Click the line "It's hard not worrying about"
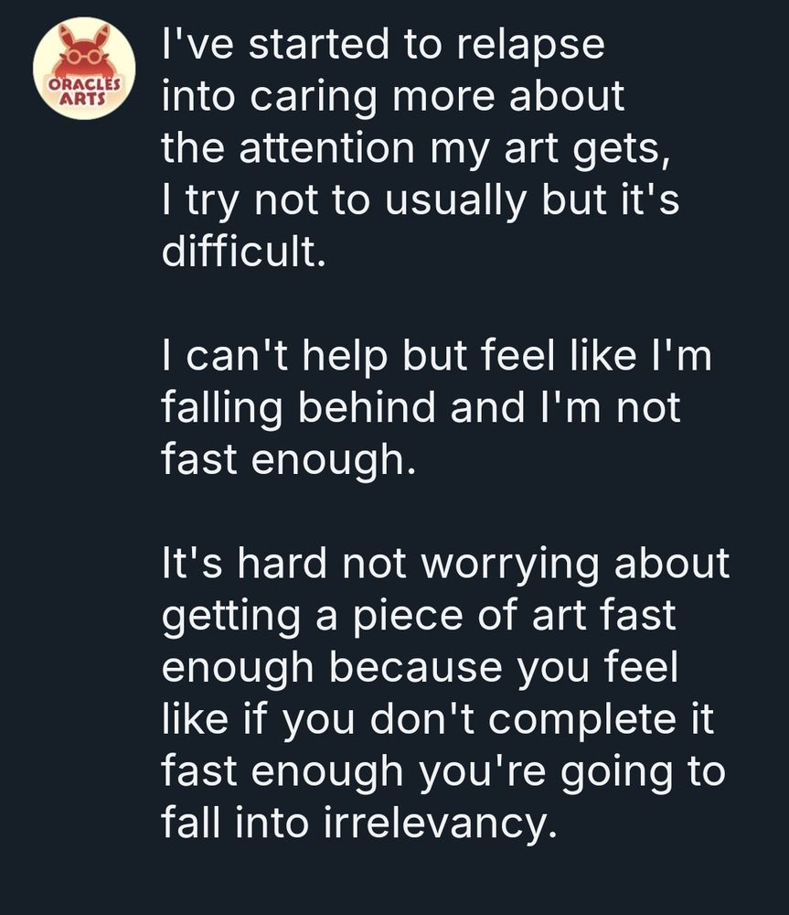This screenshot has height=915, width=789. coord(445,564)
